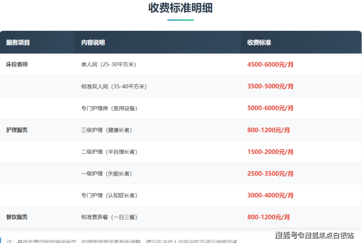
Task: Select the 2500-3500元/月 price text
Action: (270, 174)
